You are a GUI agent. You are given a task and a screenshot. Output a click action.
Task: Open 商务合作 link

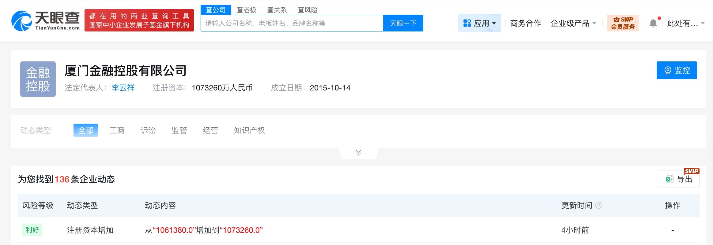[x=526, y=23]
